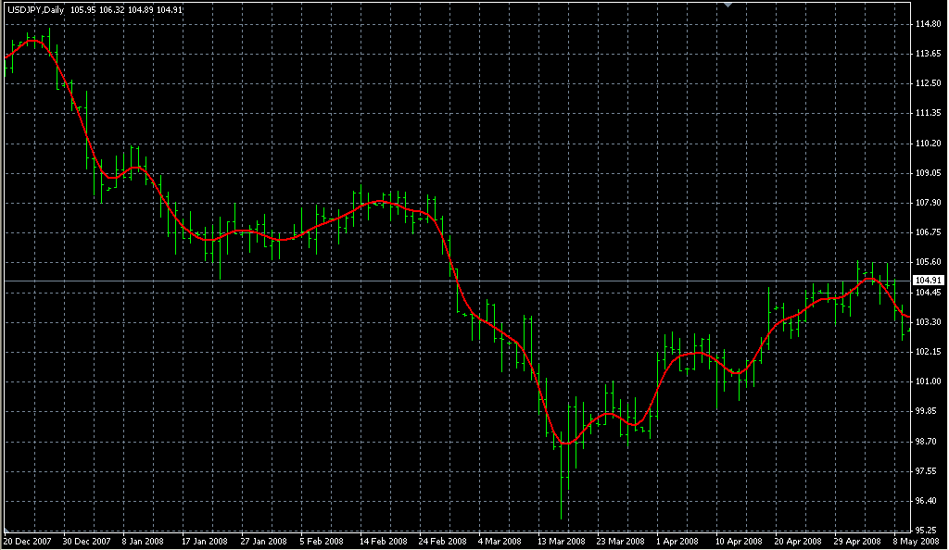Image resolution: width=949 pixels, height=550 pixels.
Task: Click the 105.60 price scale label
Action: click(x=928, y=262)
